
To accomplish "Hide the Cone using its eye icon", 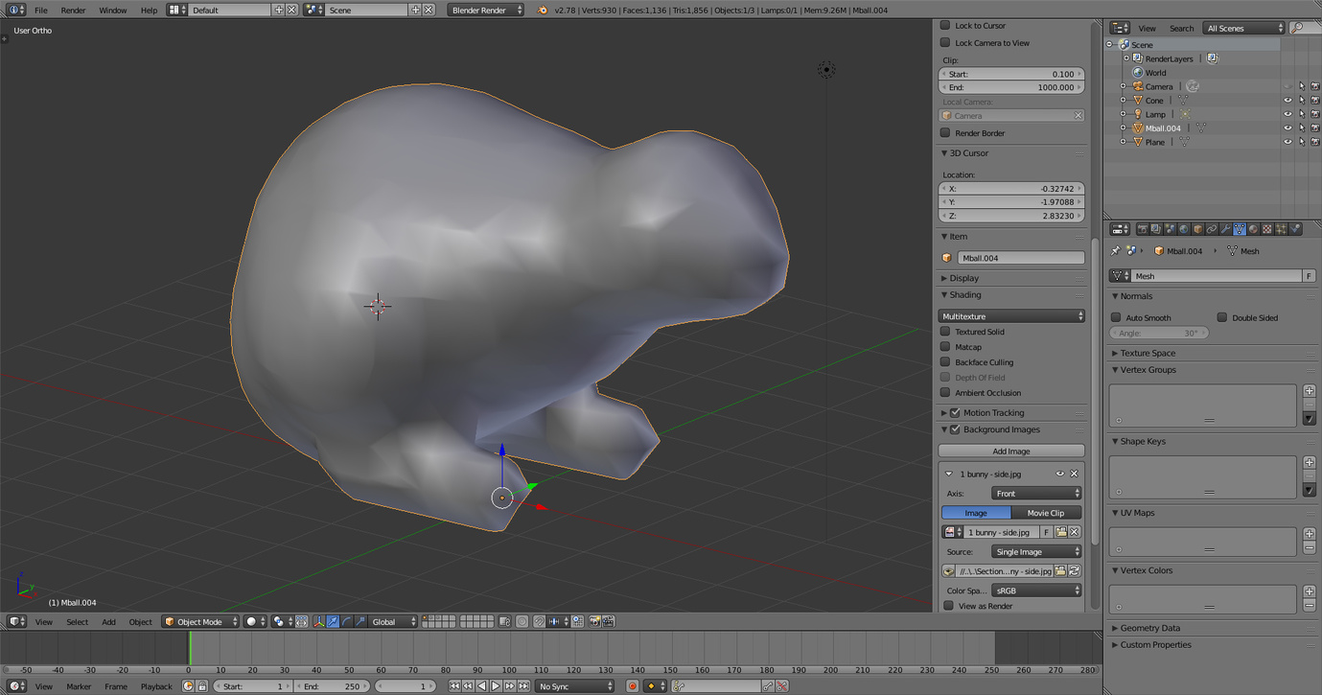I will click(1287, 100).
